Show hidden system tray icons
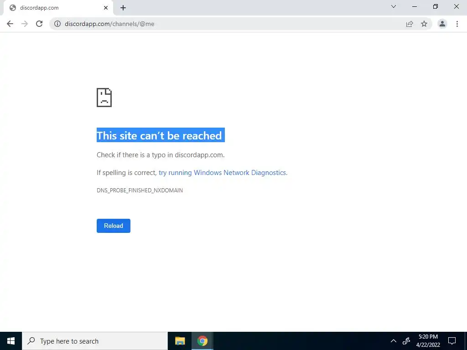 394,341
